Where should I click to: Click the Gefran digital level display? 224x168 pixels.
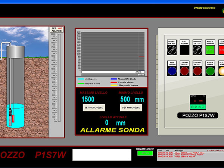tap(197, 102)
